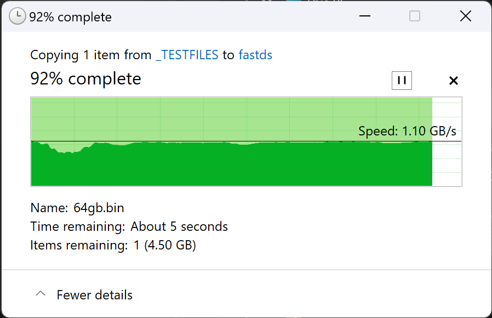Image resolution: width=492 pixels, height=318 pixels.
Task: Open the _TESTFILES source folder link
Action: (187, 55)
